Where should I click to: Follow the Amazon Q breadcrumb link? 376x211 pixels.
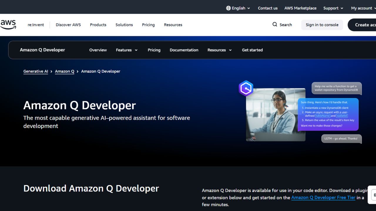65,71
